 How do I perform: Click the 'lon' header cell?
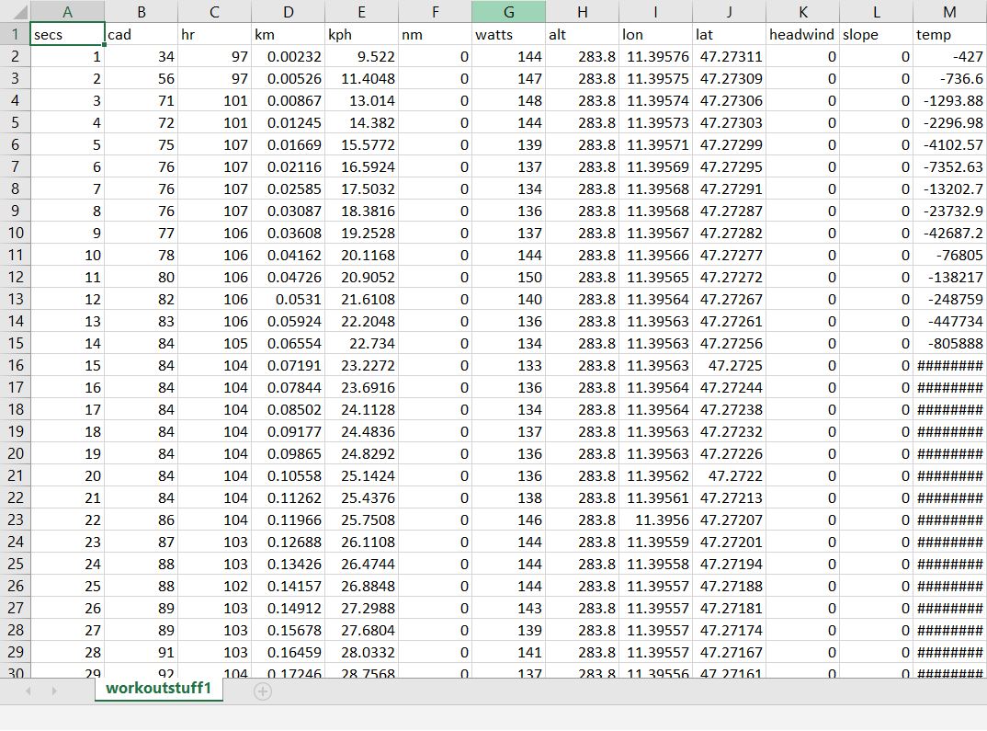pyautogui.click(x=656, y=34)
